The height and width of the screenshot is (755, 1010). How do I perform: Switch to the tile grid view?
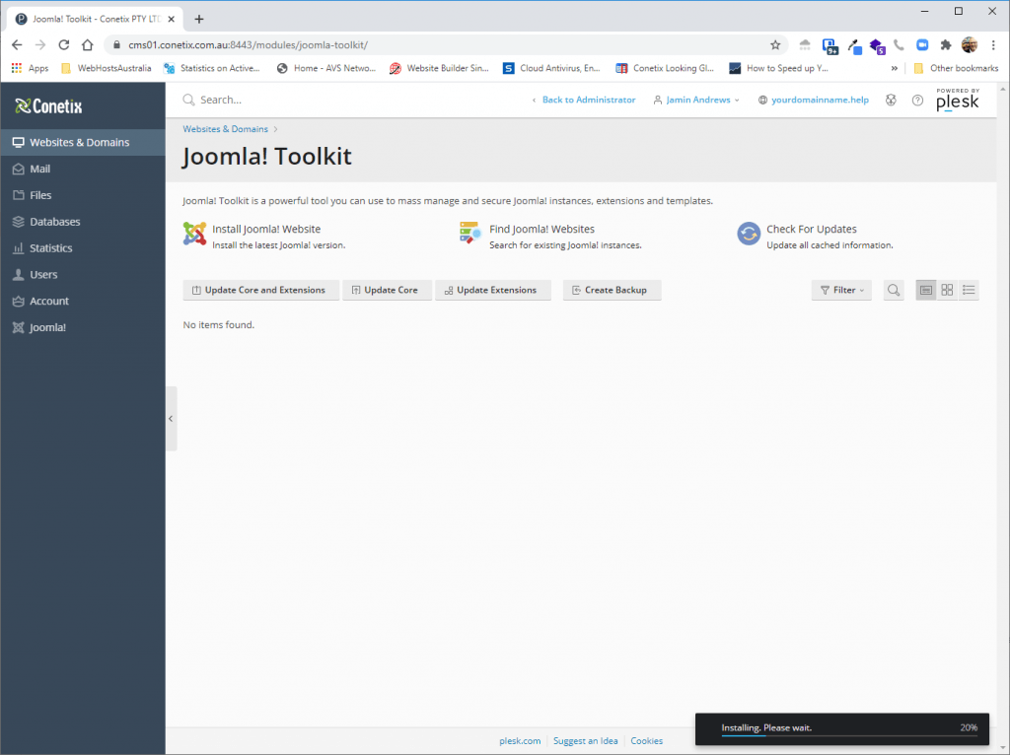point(947,290)
